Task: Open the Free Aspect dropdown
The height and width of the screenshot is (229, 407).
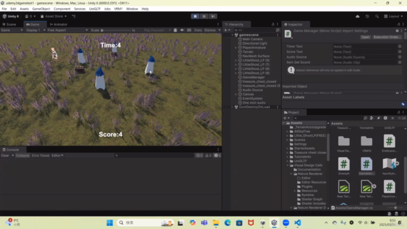Action: [x=67, y=30]
